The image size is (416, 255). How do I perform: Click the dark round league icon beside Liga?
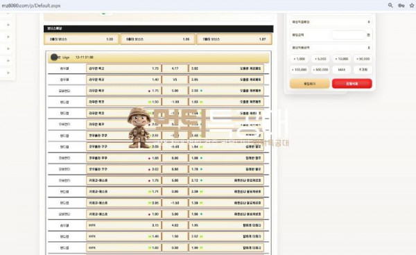[x=54, y=58]
